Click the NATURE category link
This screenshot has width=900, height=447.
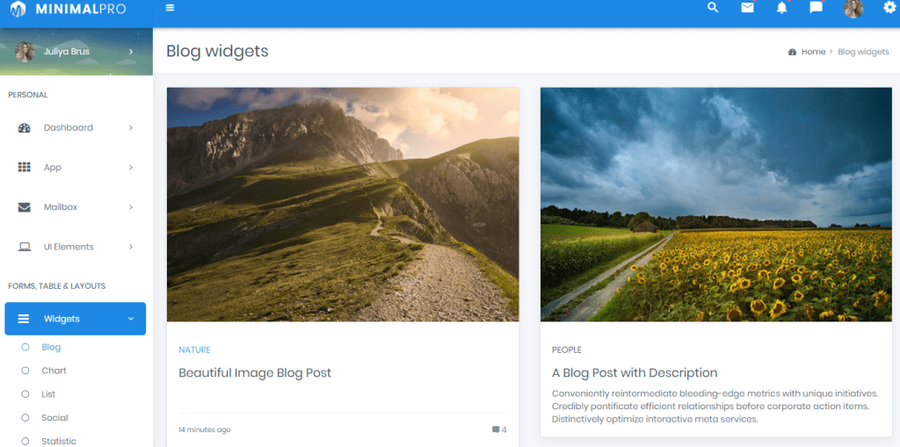194,350
